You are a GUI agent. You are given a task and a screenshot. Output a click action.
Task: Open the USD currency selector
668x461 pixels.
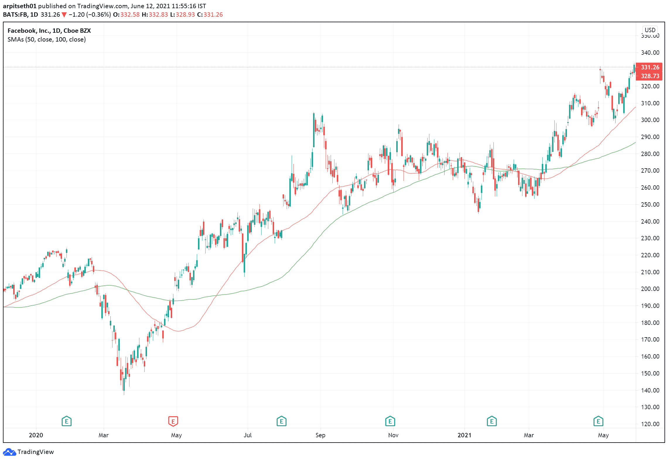point(650,30)
